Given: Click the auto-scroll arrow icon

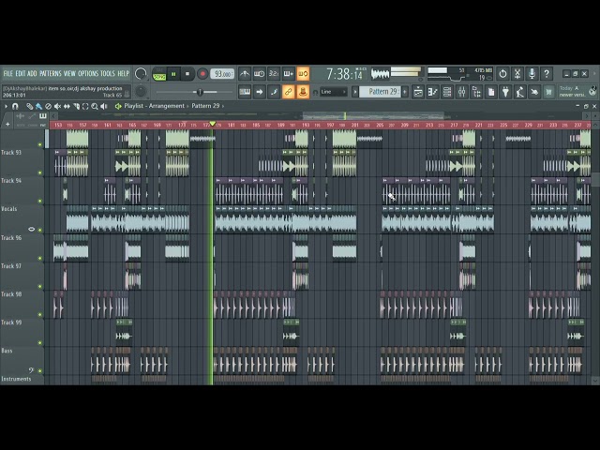Looking at the screenshot, I should tap(259, 92).
